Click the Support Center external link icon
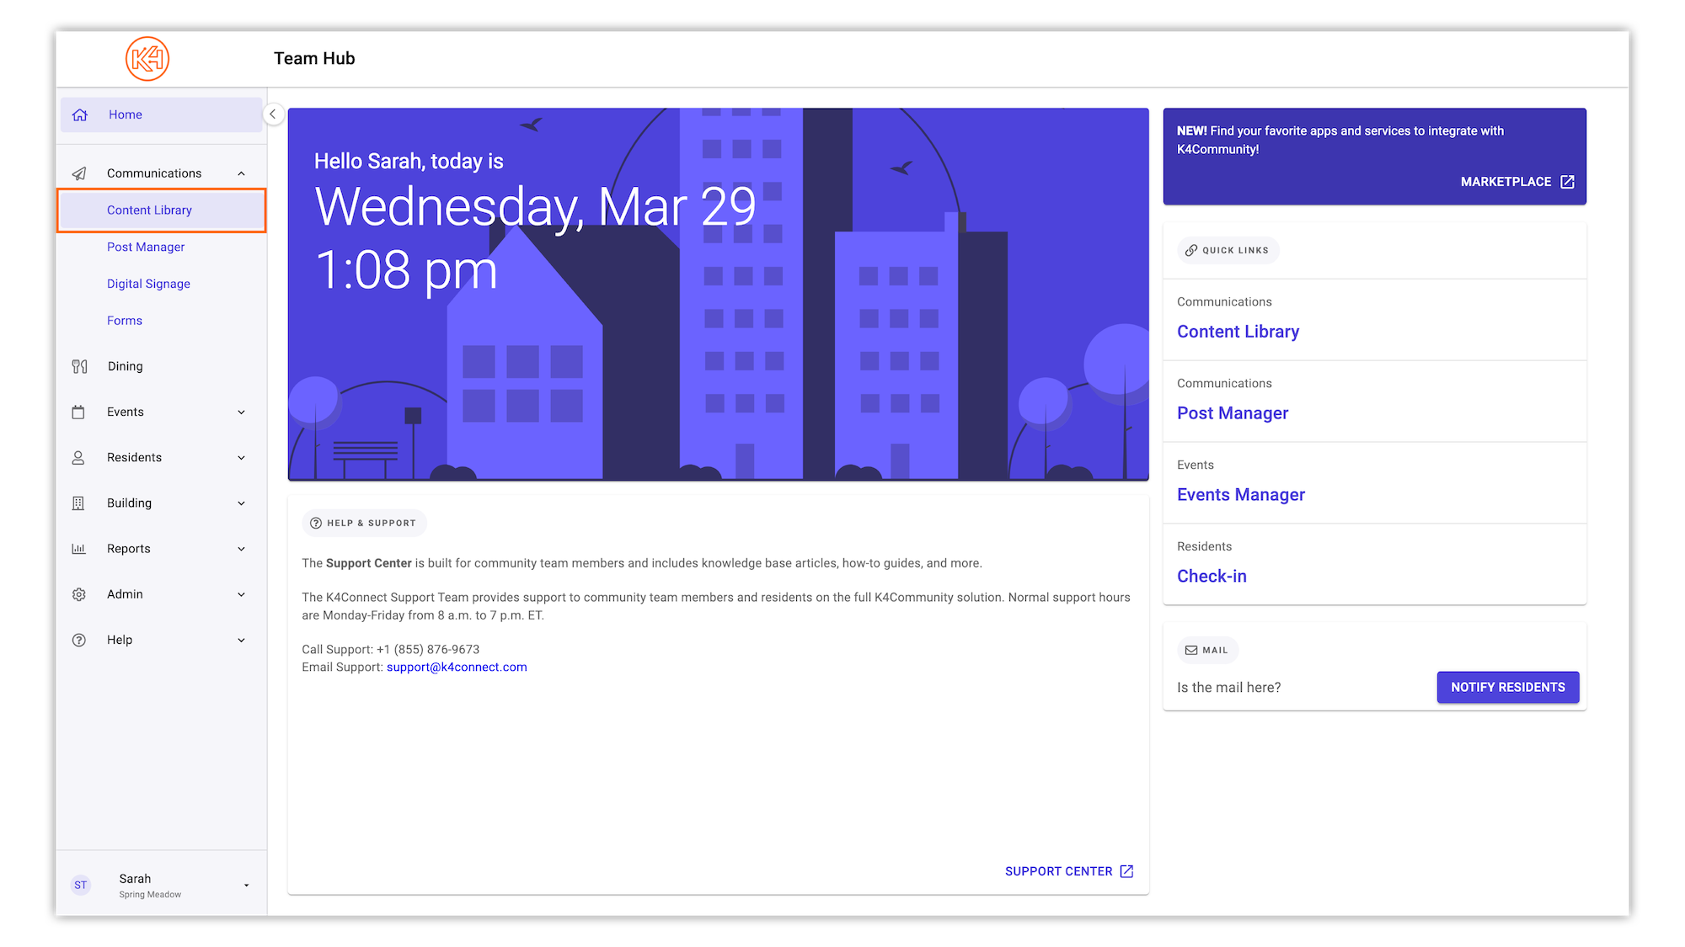The height and width of the screenshot is (947, 1685). click(x=1126, y=871)
